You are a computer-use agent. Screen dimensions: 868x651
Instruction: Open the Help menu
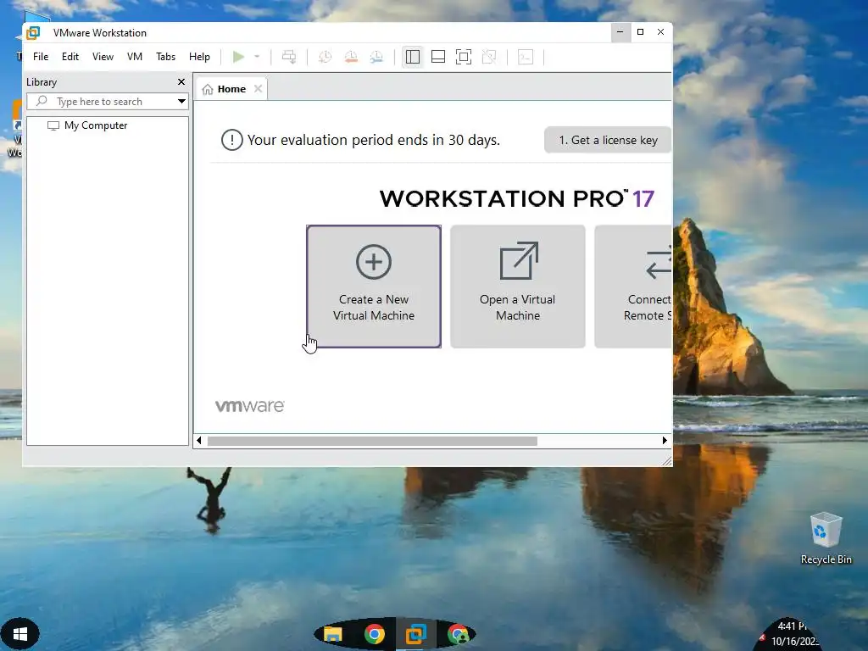click(x=199, y=57)
